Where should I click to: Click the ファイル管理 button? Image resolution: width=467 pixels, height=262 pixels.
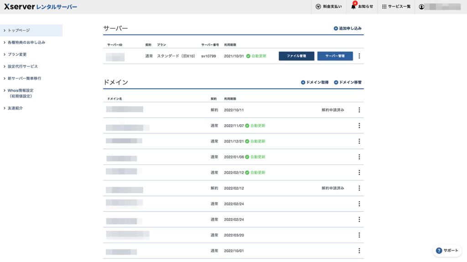[296, 56]
